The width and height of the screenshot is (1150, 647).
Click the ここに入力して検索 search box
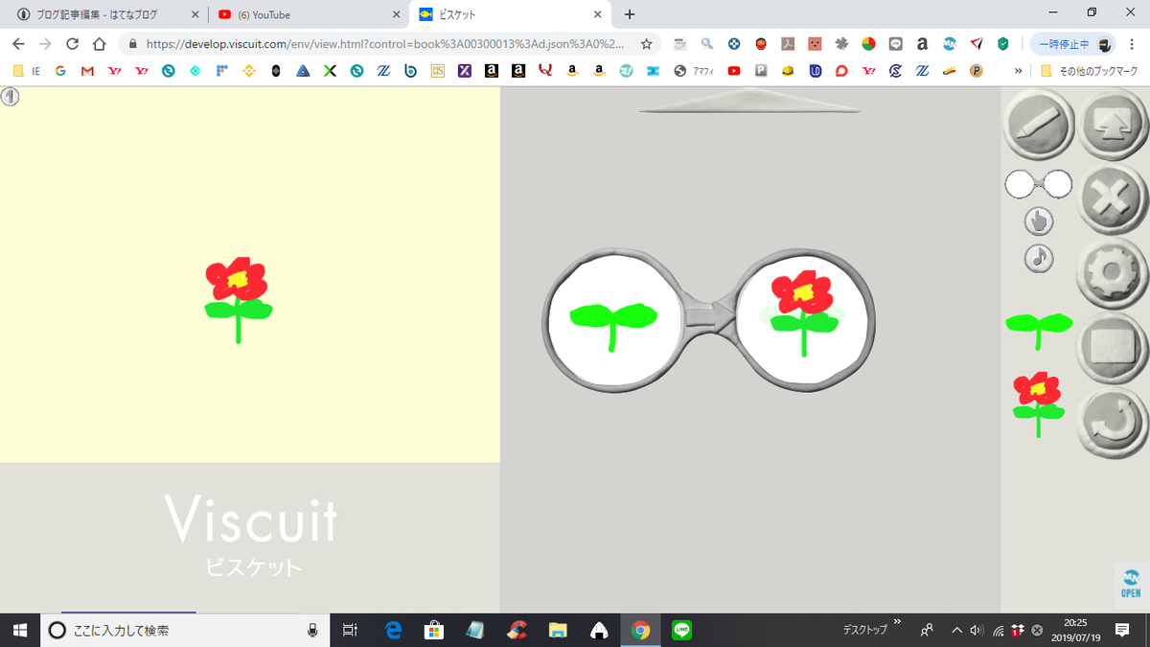[x=184, y=630]
